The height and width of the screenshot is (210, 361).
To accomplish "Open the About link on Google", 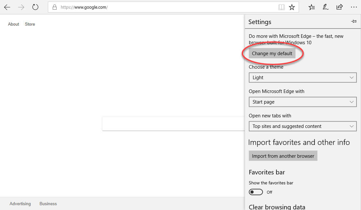I will [14, 24].
